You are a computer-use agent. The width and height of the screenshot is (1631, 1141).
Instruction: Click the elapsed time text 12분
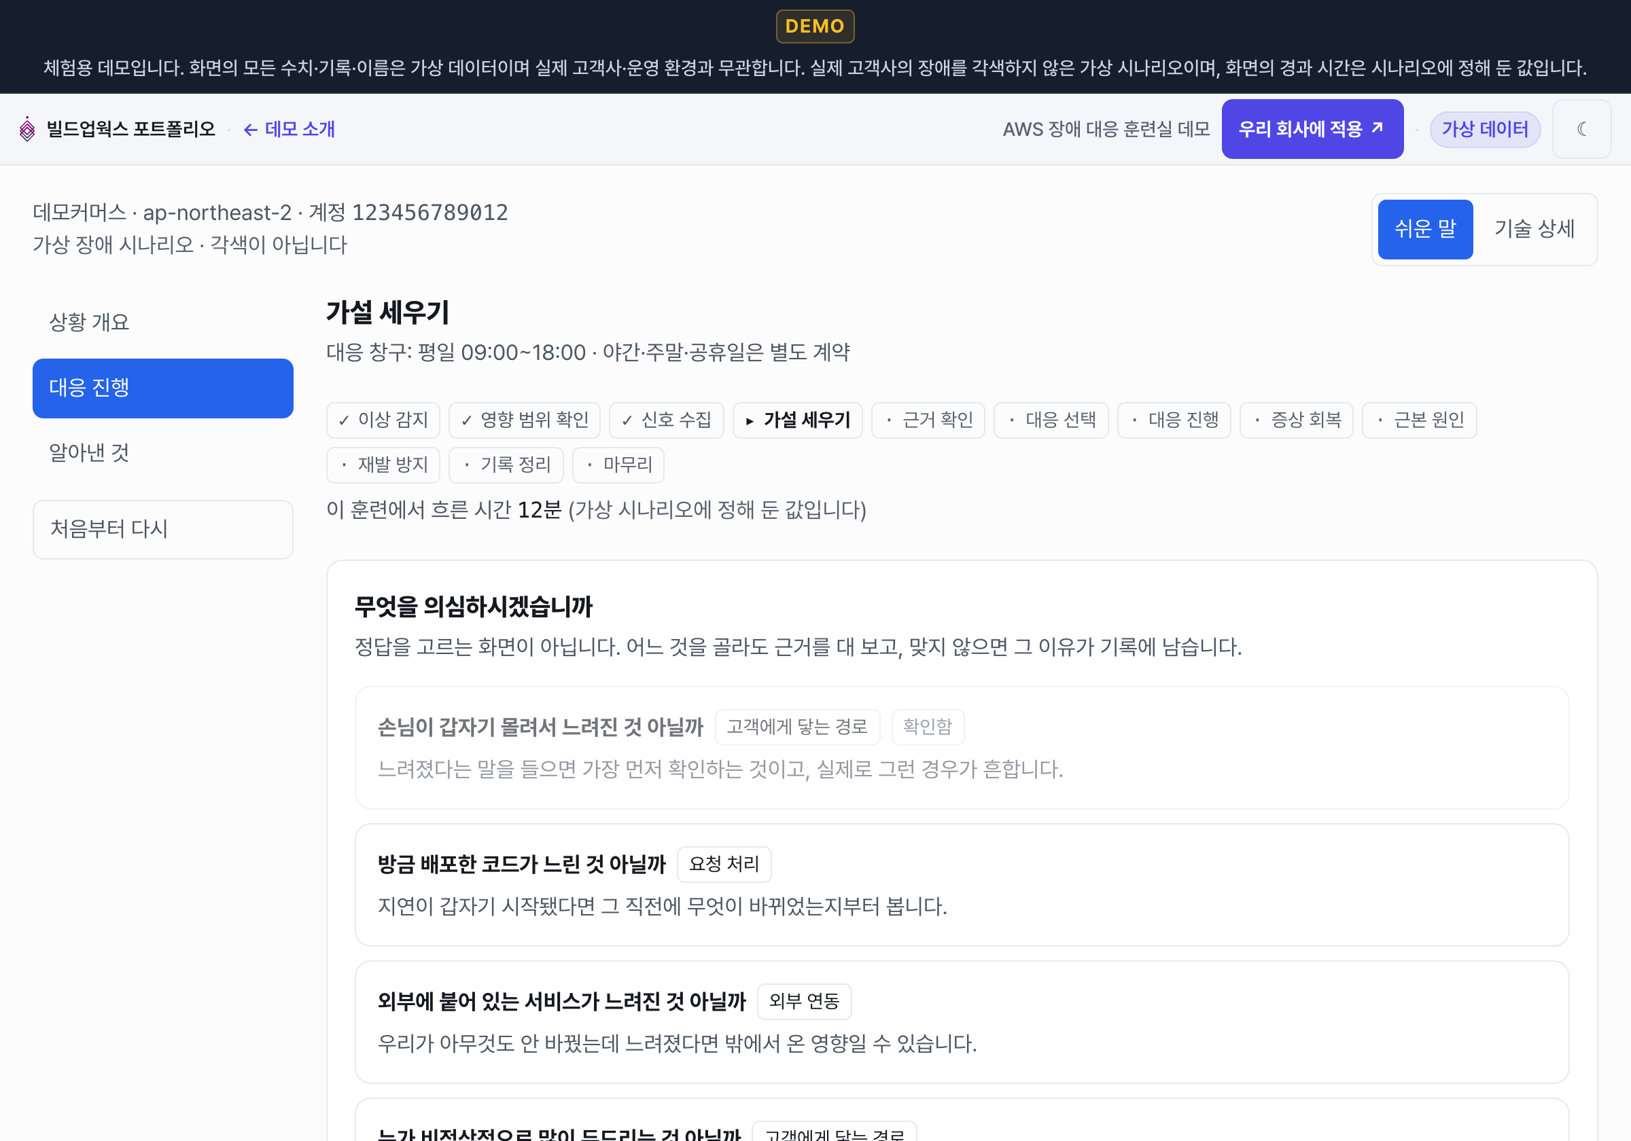[x=539, y=510]
